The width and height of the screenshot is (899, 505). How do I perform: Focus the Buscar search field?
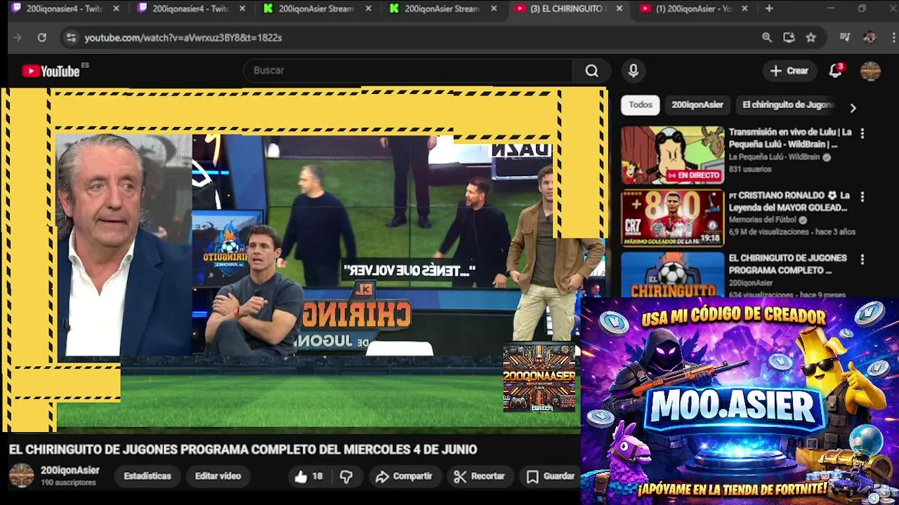[x=407, y=71]
